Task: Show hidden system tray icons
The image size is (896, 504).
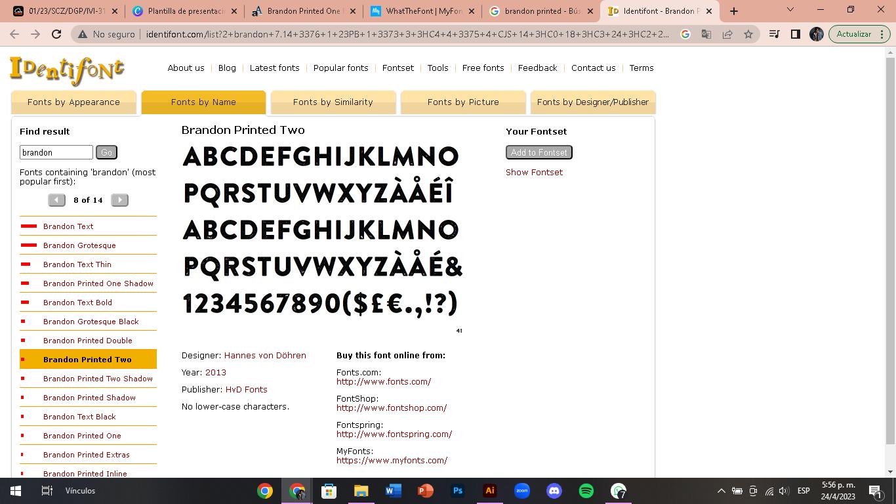Action: [721, 491]
